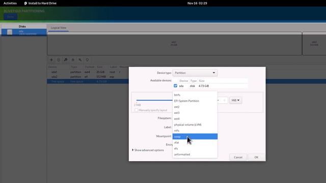Select the sda disk icon in Disks list

10,32
